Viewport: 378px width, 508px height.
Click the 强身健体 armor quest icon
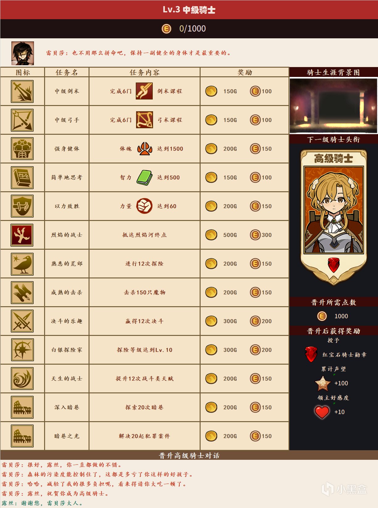[22, 149]
